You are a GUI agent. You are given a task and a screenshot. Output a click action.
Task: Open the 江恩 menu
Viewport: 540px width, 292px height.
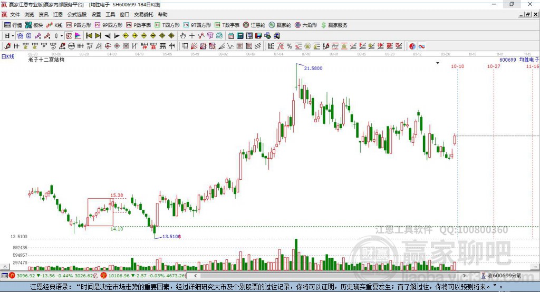coord(58,14)
